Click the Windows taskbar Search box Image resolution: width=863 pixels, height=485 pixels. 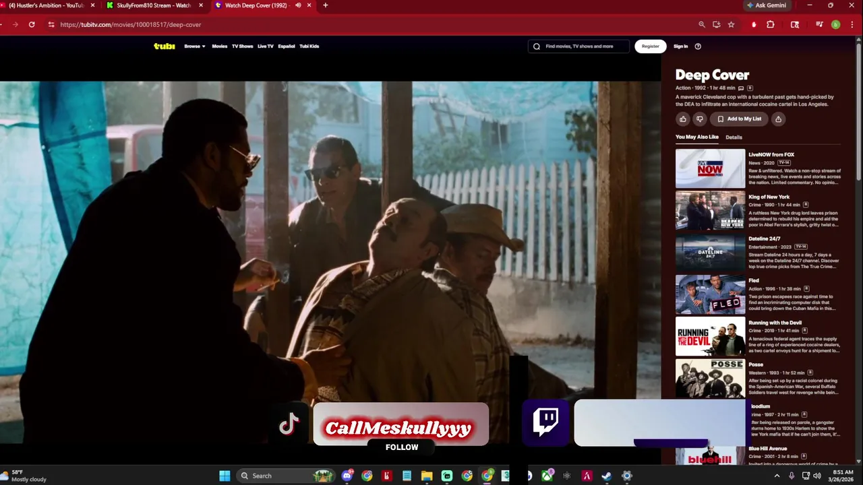pyautogui.click(x=287, y=476)
